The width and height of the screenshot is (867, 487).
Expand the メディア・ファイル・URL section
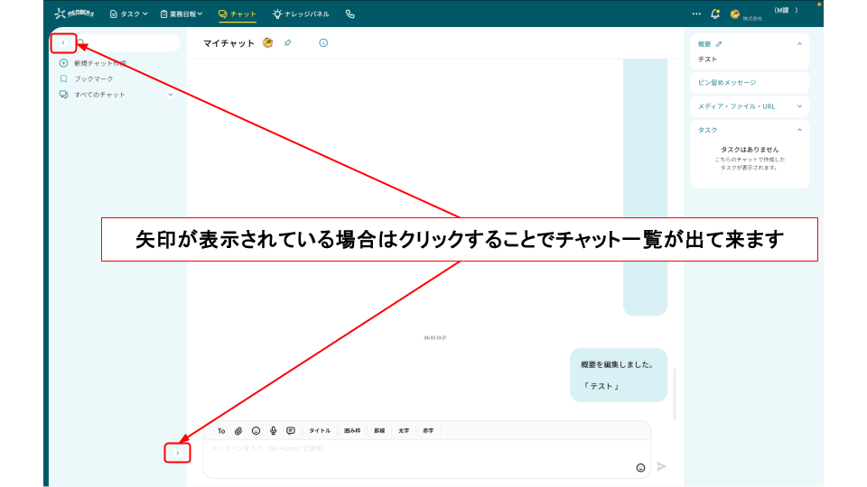click(x=799, y=106)
